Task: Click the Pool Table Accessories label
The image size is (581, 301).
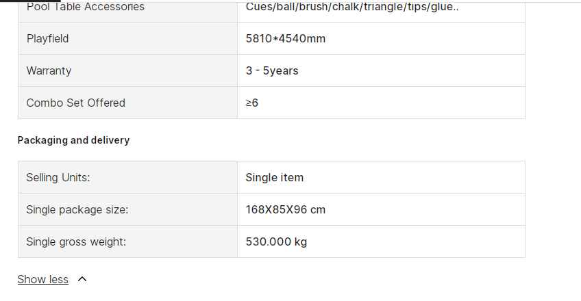Action: click(x=85, y=7)
